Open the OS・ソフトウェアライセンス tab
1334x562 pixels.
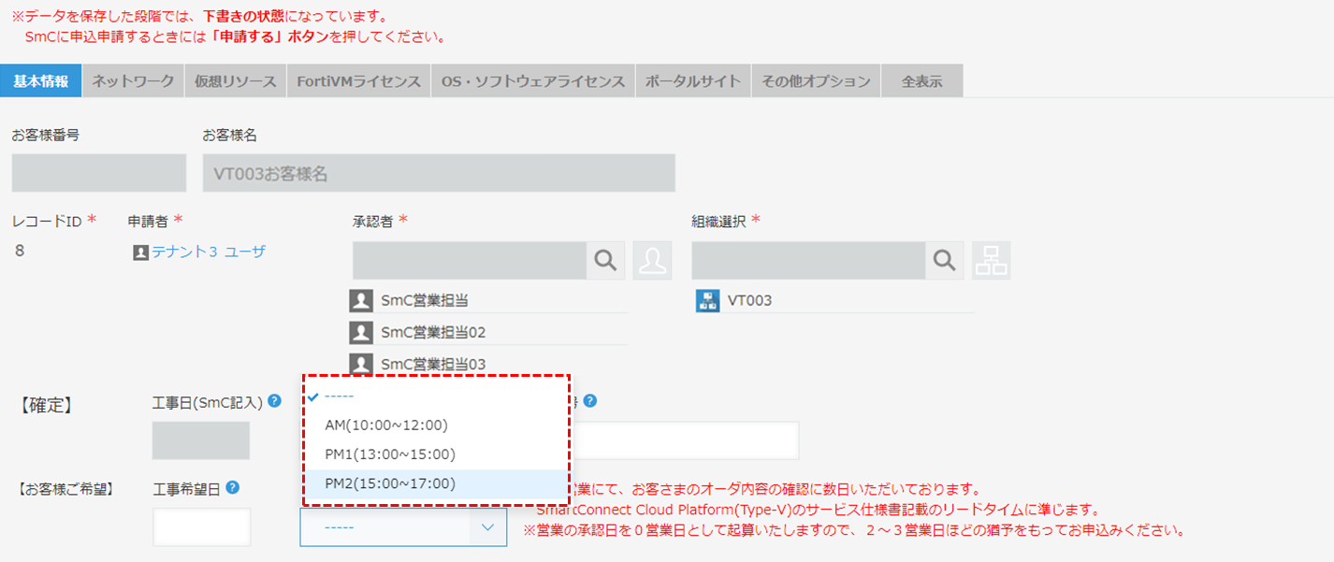coord(533,81)
